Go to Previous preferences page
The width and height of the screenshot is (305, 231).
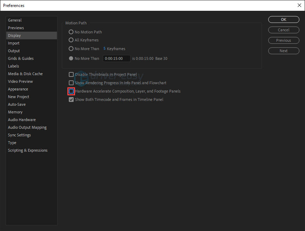283,40
